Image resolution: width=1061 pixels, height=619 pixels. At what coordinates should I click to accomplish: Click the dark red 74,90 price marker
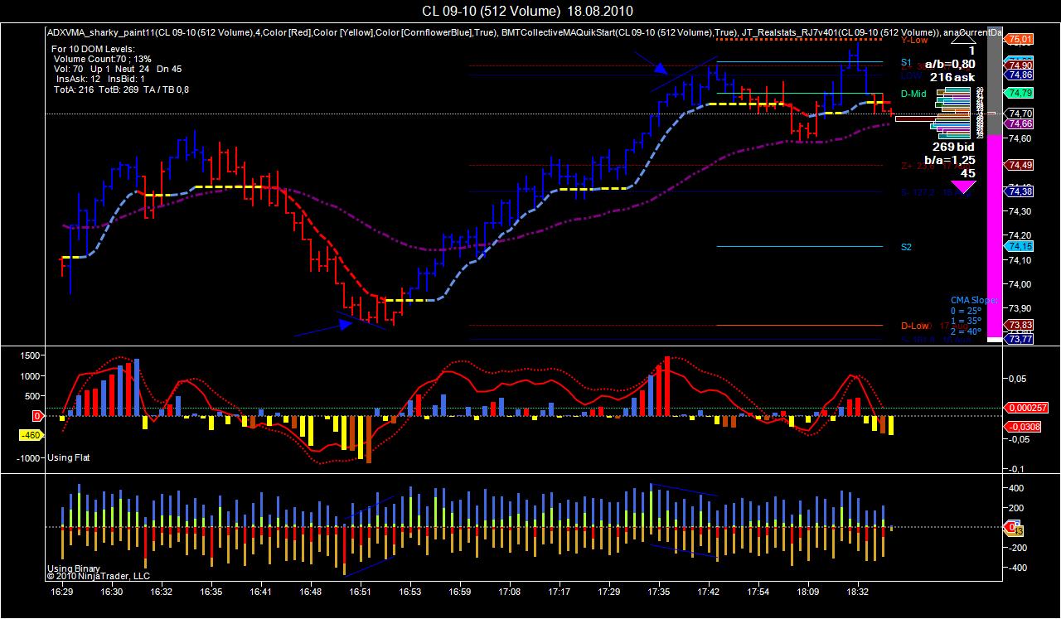pos(1020,65)
